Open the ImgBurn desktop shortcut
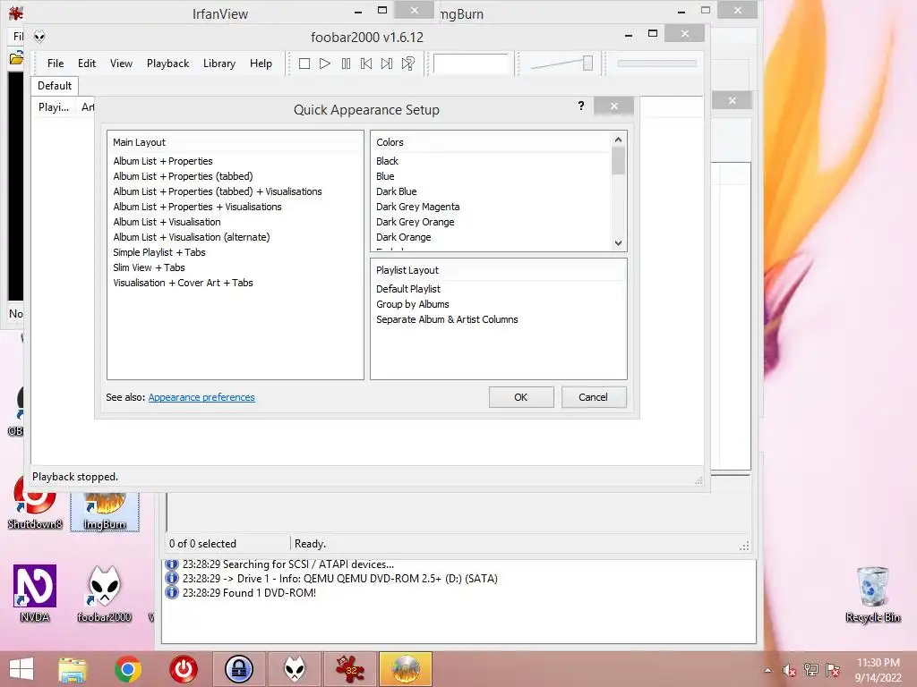The image size is (917, 687). pos(105,511)
